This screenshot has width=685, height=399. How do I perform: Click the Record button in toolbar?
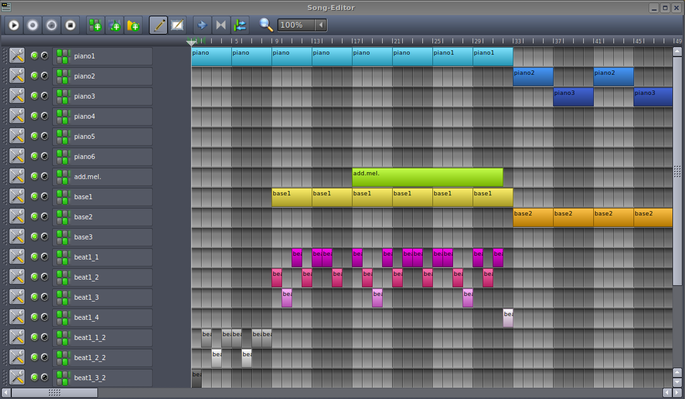click(x=33, y=25)
